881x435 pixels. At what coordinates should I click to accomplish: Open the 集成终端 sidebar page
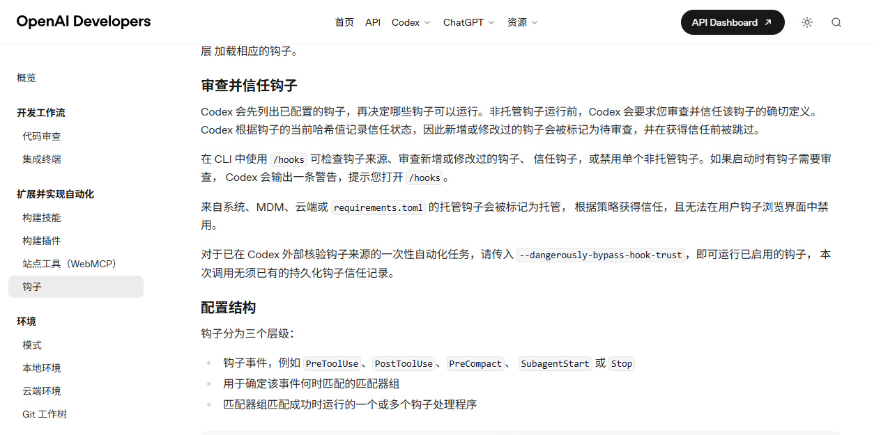tap(42, 159)
